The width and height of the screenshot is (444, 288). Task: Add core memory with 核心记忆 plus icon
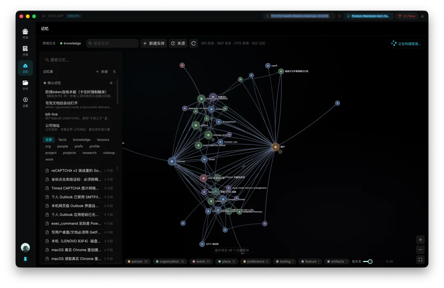(111, 83)
